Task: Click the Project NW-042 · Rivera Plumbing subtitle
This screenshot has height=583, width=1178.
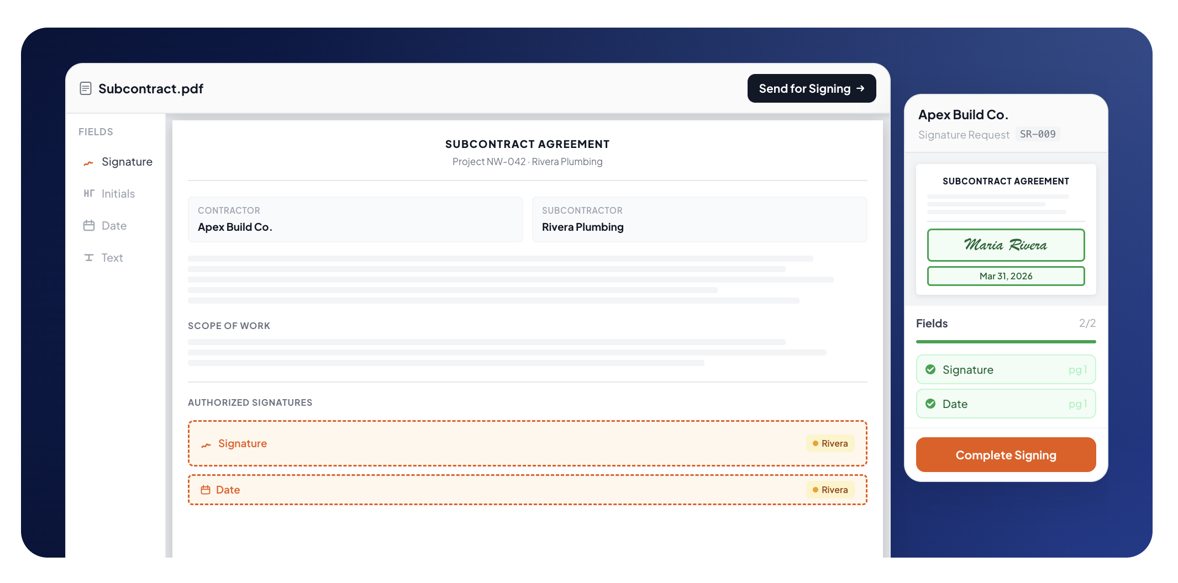Action: click(x=528, y=162)
